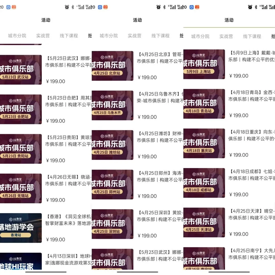Click the ¥199.00 price of the 无锡 event
275x275 pixels.
(x=56, y=200)
